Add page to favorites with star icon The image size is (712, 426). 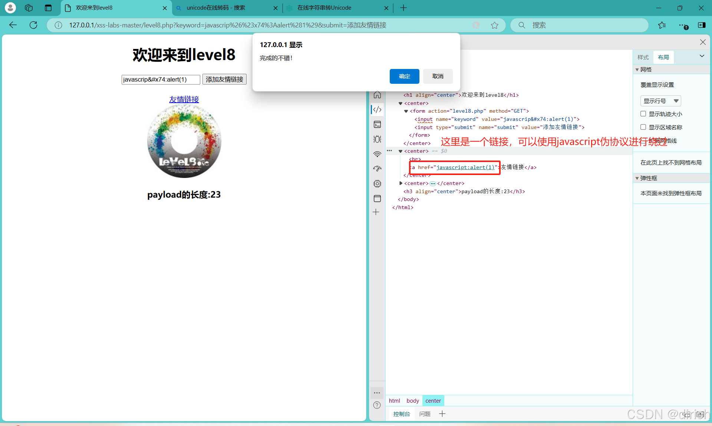(x=494, y=25)
